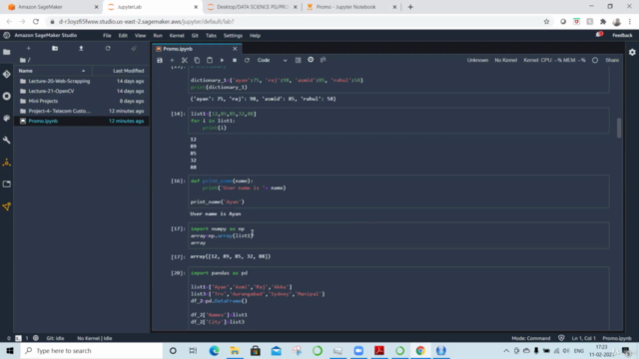Open the Kernel menu
The height and width of the screenshot is (359, 639).
[x=177, y=36]
